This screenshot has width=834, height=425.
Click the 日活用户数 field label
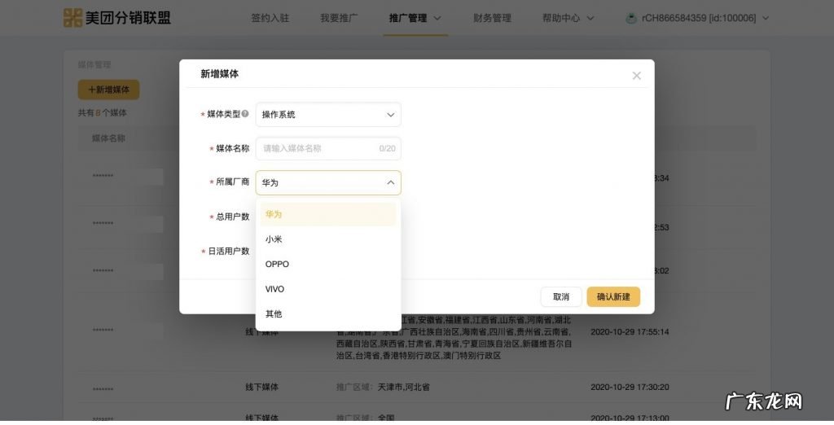(228, 251)
